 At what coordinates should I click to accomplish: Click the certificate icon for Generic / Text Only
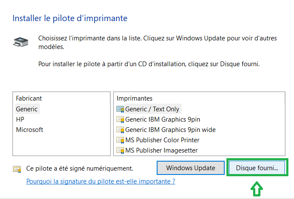tap(120, 109)
